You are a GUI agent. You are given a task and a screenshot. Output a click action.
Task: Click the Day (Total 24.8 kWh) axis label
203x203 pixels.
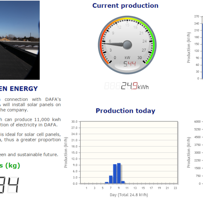129,195
